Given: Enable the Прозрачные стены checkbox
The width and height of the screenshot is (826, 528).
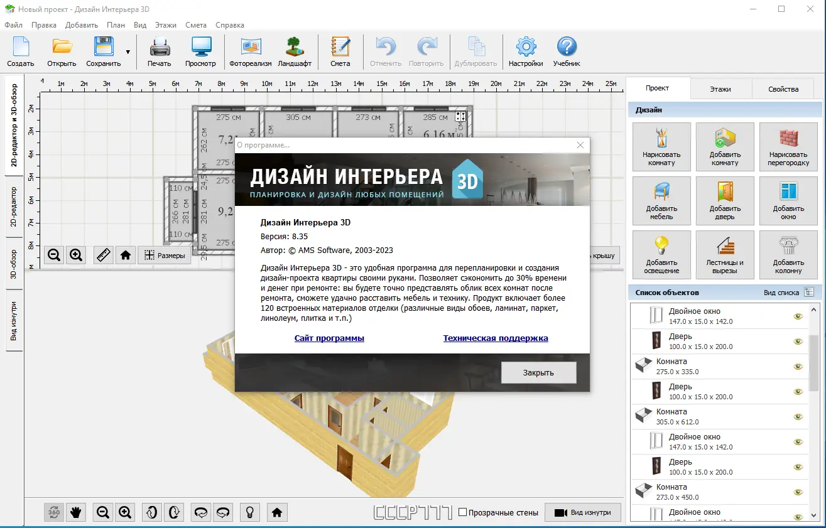Looking at the screenshot, I should pos(463,512).
